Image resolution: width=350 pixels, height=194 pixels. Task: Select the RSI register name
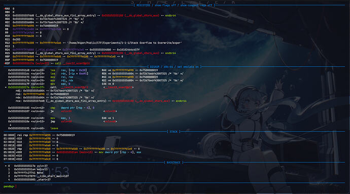[x=8, y=26]
